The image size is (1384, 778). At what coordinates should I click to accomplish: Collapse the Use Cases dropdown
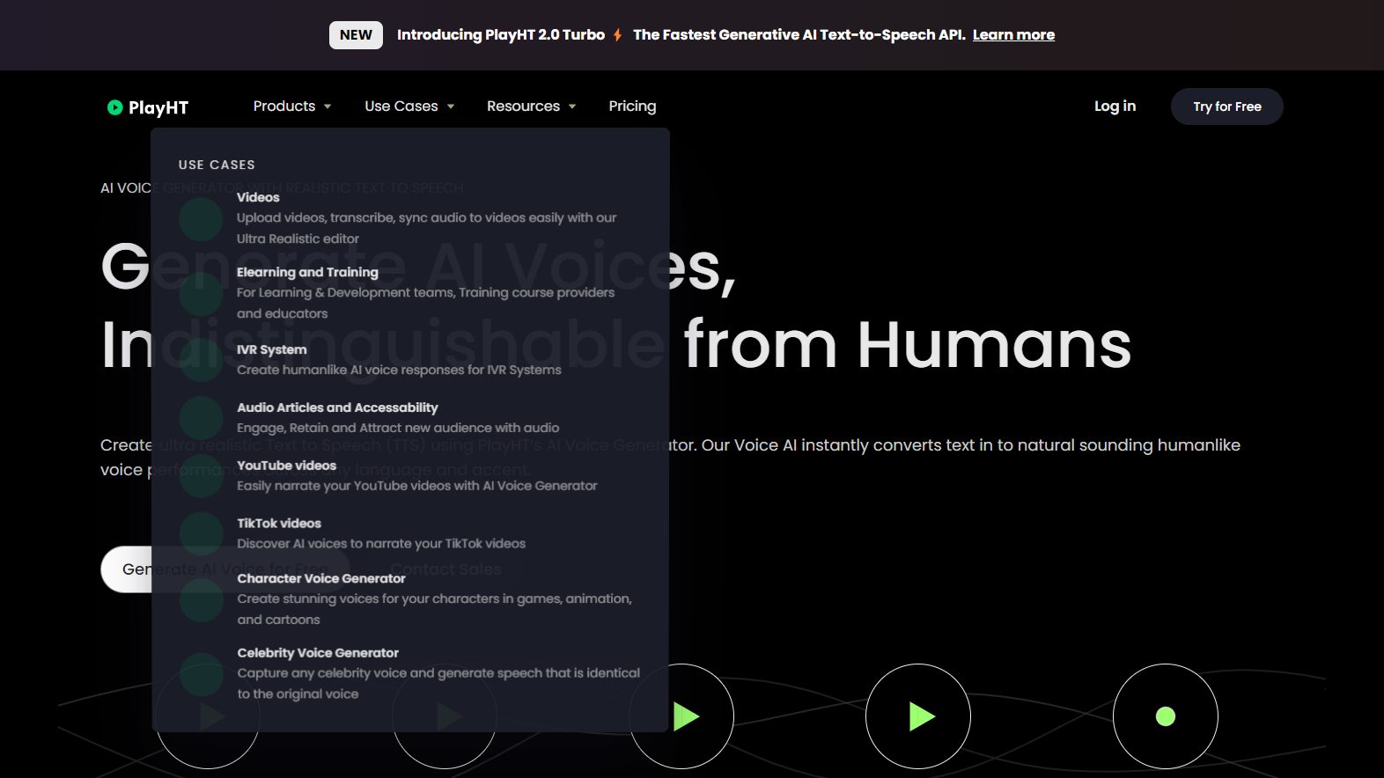pos(409,106)
